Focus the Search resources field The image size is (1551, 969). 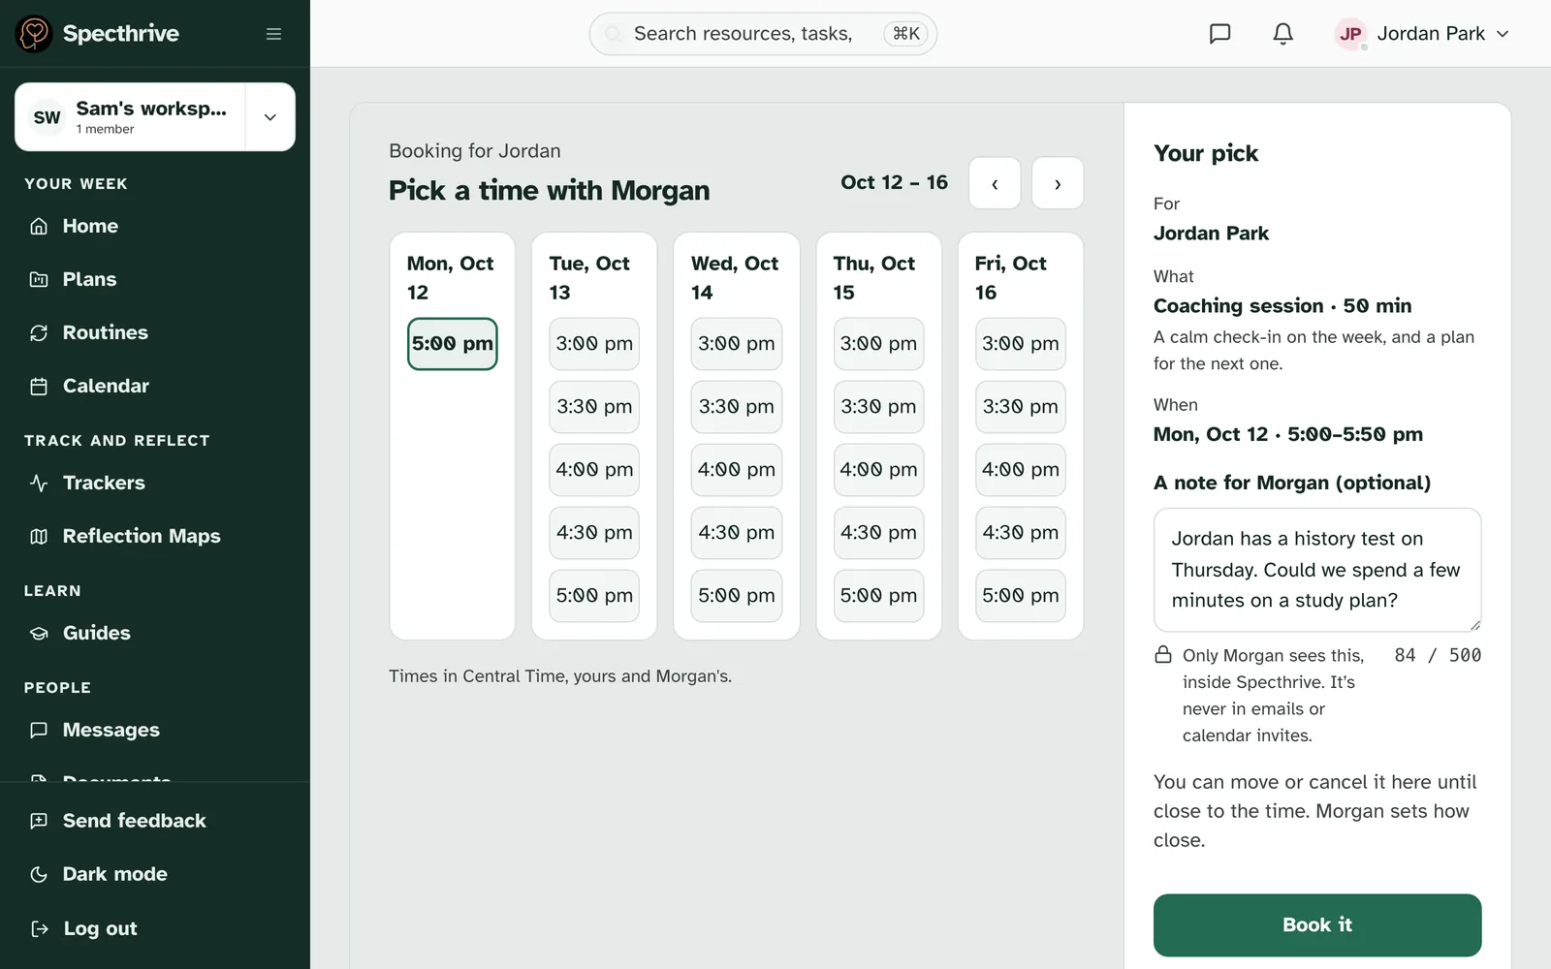[763, 34]
